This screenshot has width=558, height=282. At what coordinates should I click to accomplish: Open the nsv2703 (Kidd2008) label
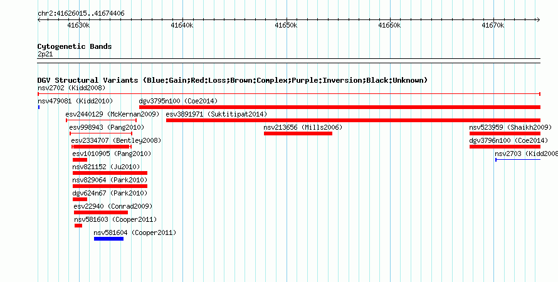[526, 154]
